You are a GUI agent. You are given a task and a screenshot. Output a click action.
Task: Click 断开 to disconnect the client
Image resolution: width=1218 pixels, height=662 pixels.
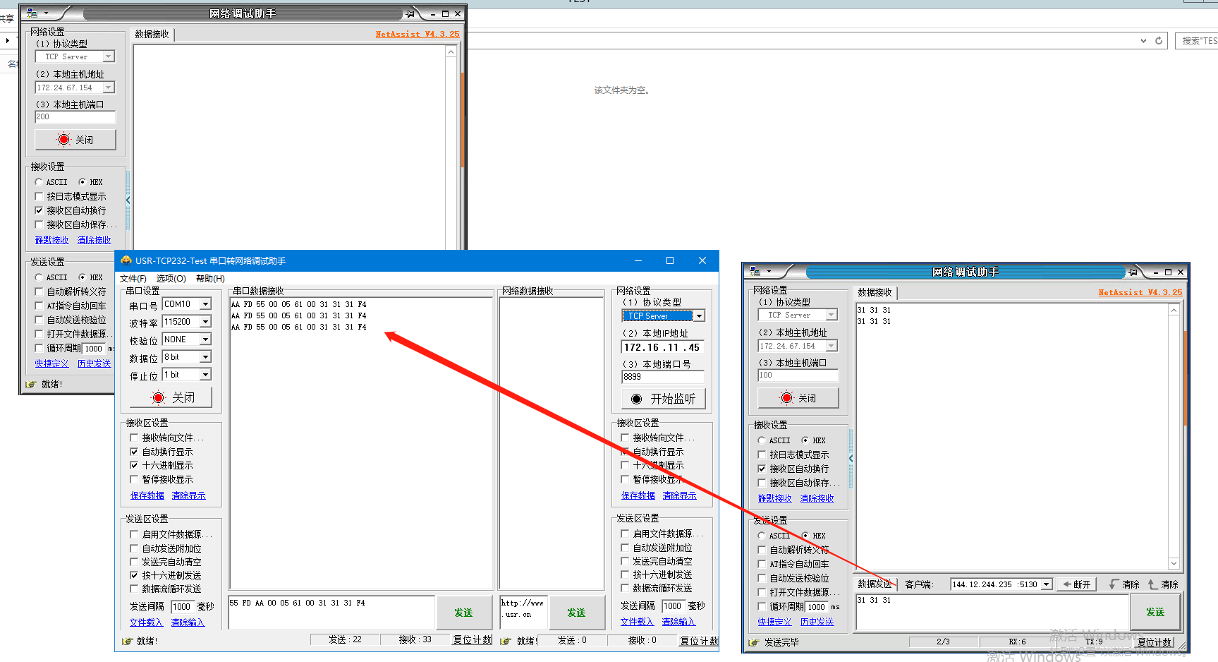1077,584
